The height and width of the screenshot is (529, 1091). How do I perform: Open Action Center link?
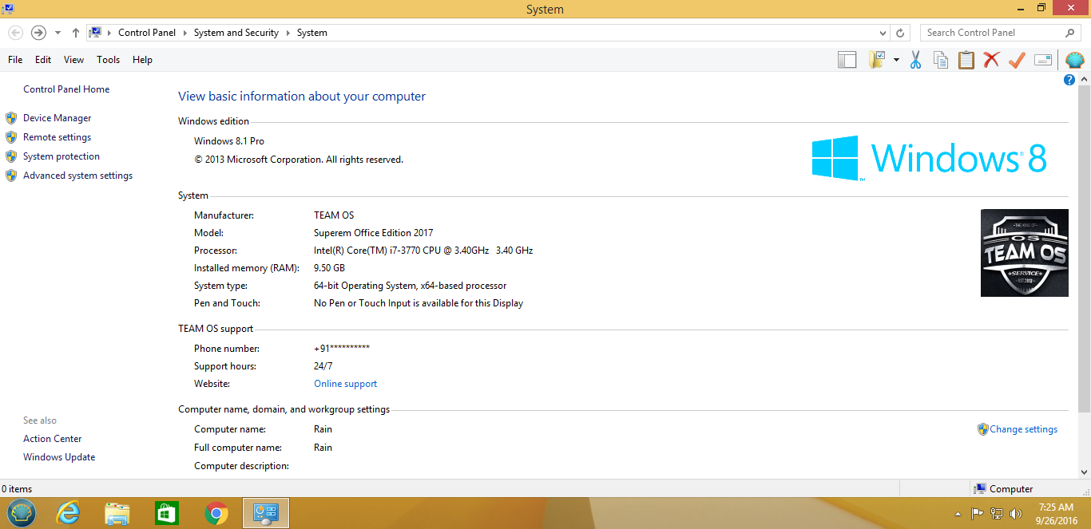53,439
